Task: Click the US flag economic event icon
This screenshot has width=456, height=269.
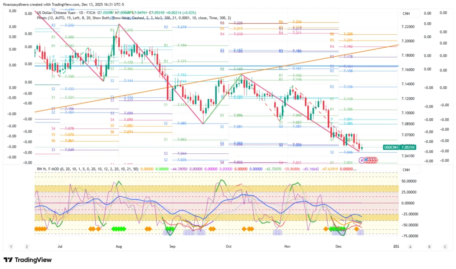Action: click(x=366, y=159)
